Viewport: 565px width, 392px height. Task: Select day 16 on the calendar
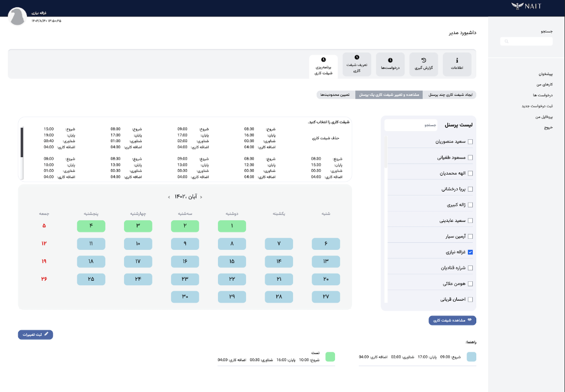click(185, 262)
